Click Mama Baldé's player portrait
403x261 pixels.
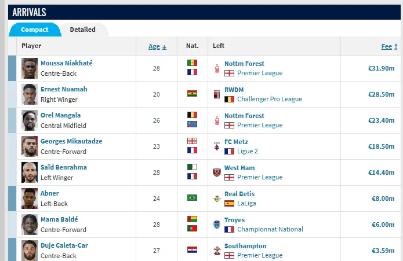(30, 225)
